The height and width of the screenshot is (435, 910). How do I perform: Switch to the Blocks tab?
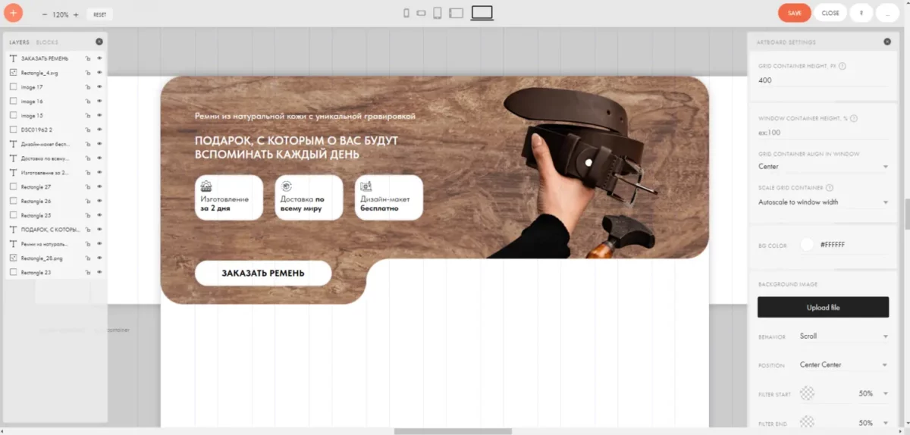pos(47,42)
